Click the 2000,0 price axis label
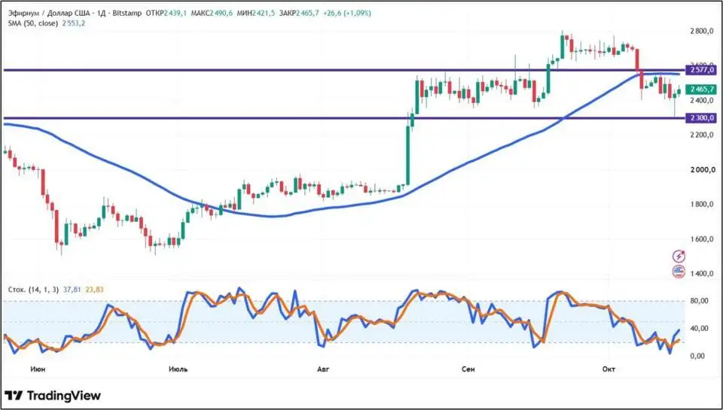 pyautogui.click(x=701, y=170)
